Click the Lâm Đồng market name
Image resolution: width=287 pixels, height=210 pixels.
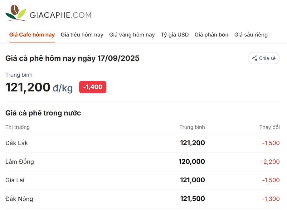(x=20, y=162)
